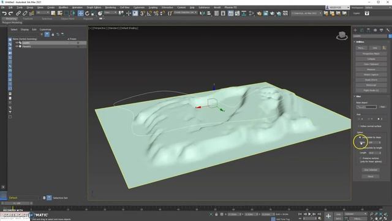Click the More... utilities button
Viewport: 392px width, 221px height.
pos(361,48)
